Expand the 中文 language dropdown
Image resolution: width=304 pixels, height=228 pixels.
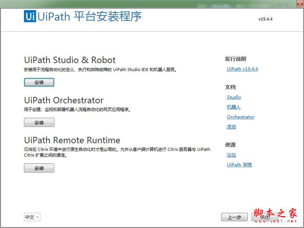tap(32, 217)
